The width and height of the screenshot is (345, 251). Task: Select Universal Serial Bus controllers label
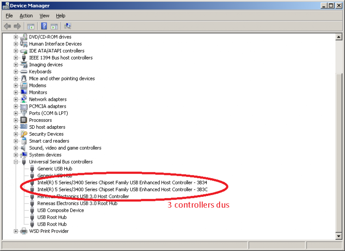click(61, 161)
